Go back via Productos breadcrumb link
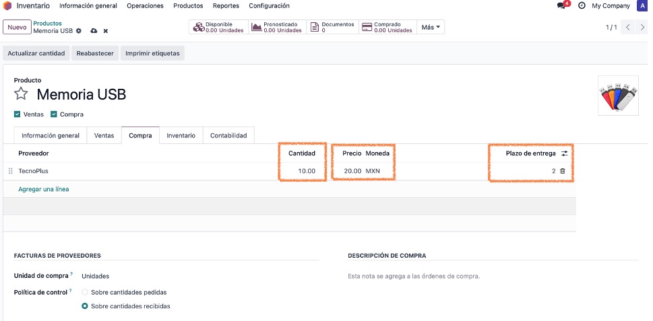This screenshot has width=653, height=321. click(47, 24)
